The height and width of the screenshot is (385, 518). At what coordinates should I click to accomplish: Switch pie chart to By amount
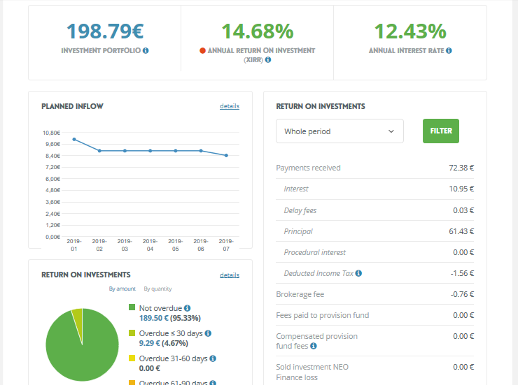point(122,289)
